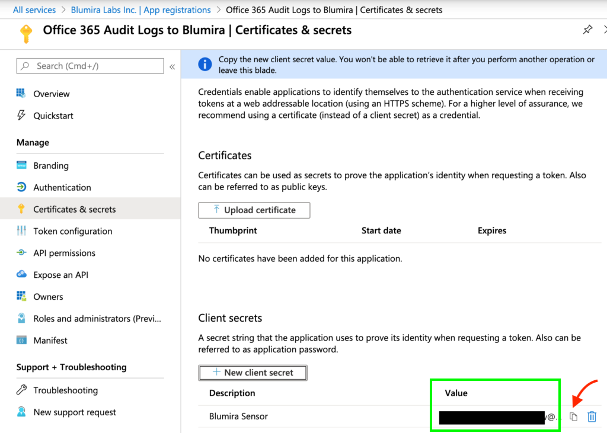Open Roles and administrators (Preview)

tap(97, 319)
